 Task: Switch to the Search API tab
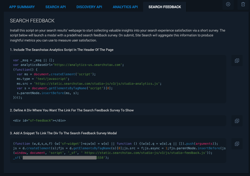56,7
